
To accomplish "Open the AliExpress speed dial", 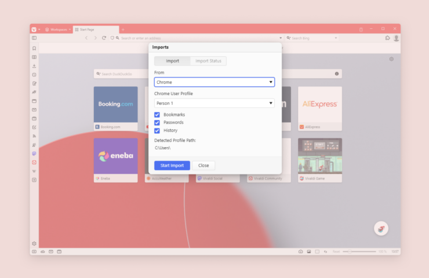I will pyautogui.click(x=320, y=108).
